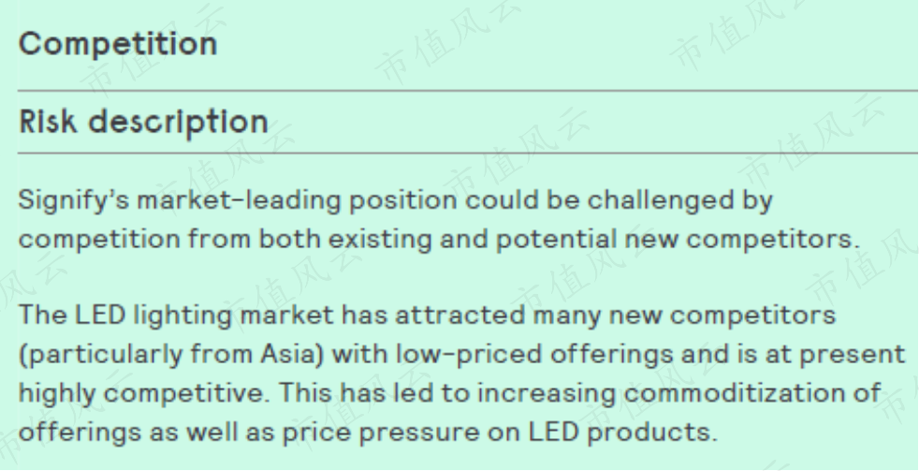919x471 pixels.
Task: Click the parenthetical particularly from Asia
Action: (x=171, y=355)
